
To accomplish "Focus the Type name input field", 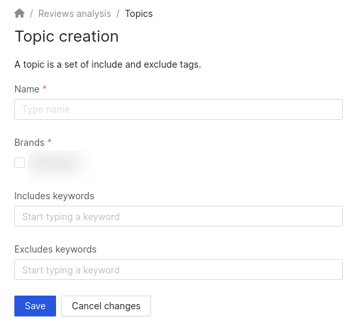I will click(178, 109).
